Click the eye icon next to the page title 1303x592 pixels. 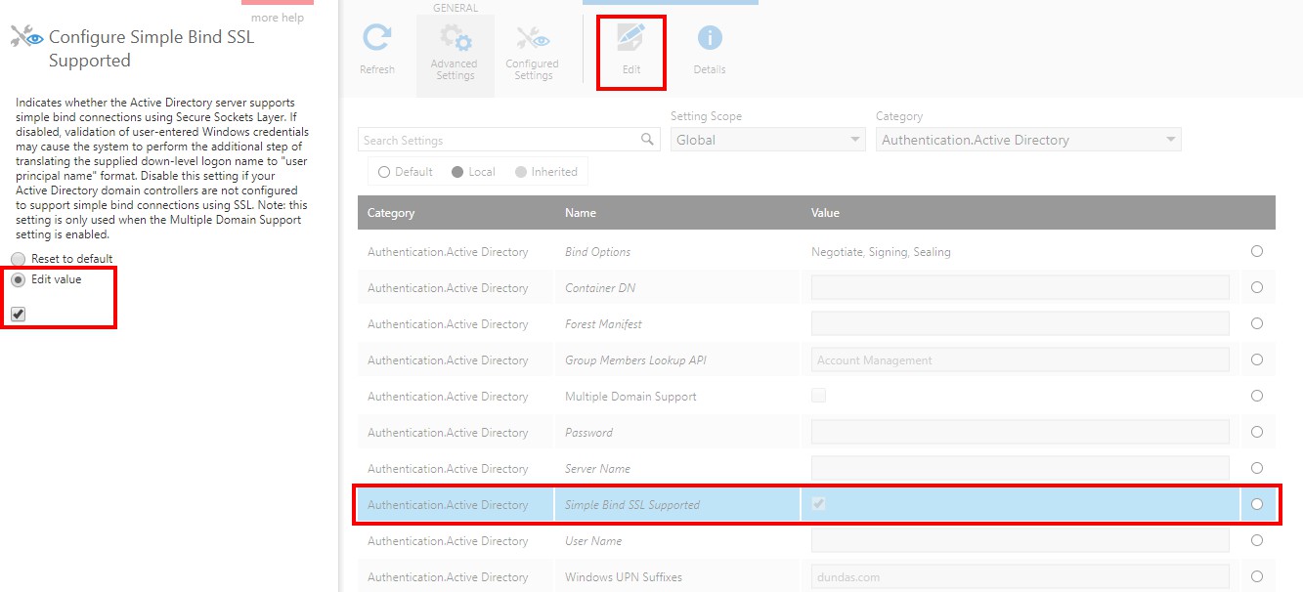pos(34,36)
